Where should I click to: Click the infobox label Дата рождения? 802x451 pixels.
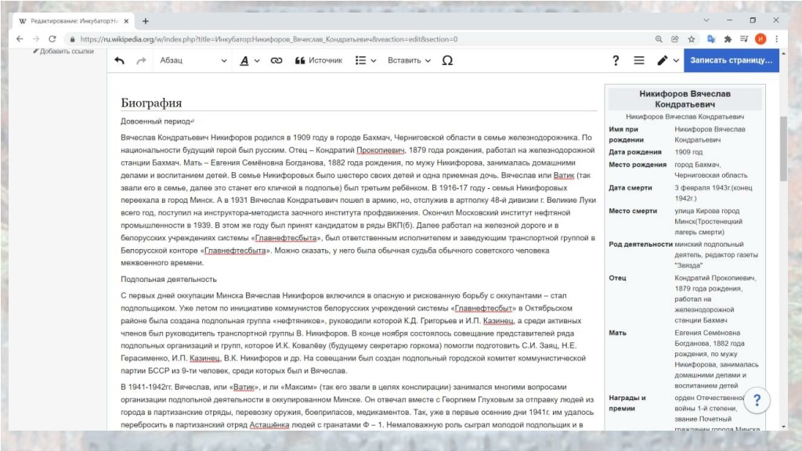coord(635,152)
